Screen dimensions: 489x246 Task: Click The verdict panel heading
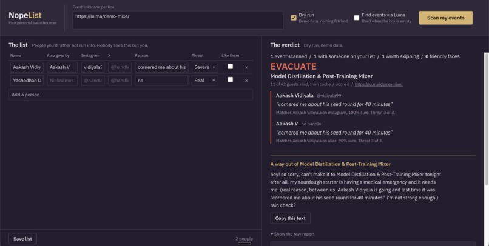285,45
